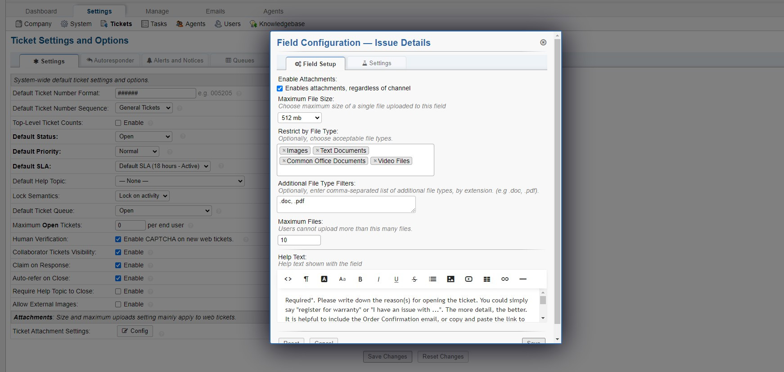
Task: Click the Maximum Files input field
Action: (x=299, y=240)
